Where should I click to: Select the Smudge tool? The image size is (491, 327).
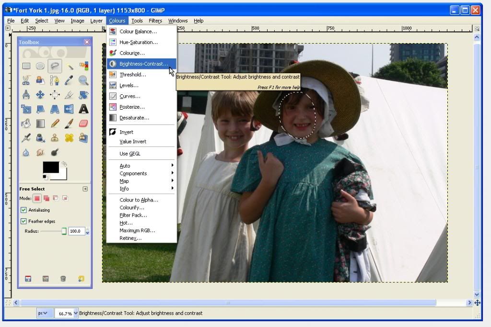pyautogui.click(x=40, y=152)
